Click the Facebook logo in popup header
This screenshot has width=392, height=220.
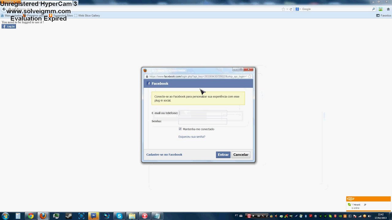(x=149, y=83)
